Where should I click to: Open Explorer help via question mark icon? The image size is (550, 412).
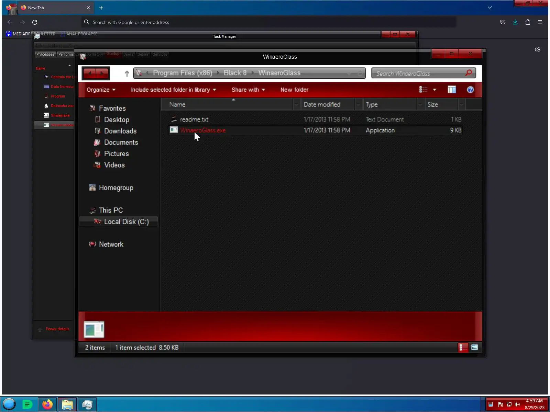[x=470, y=90]
